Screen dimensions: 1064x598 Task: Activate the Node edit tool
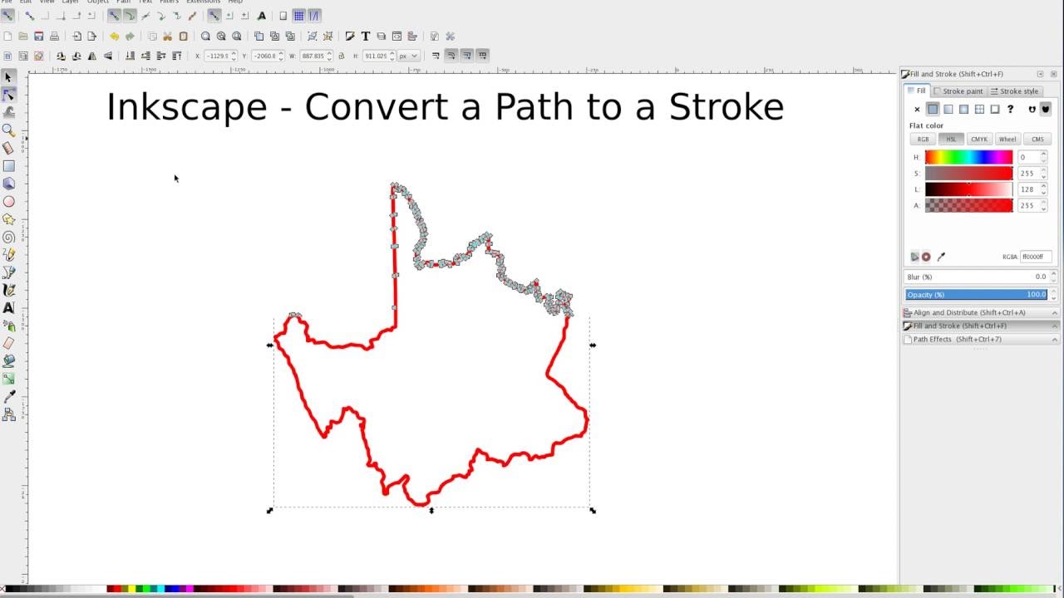(x=8, y=95)
